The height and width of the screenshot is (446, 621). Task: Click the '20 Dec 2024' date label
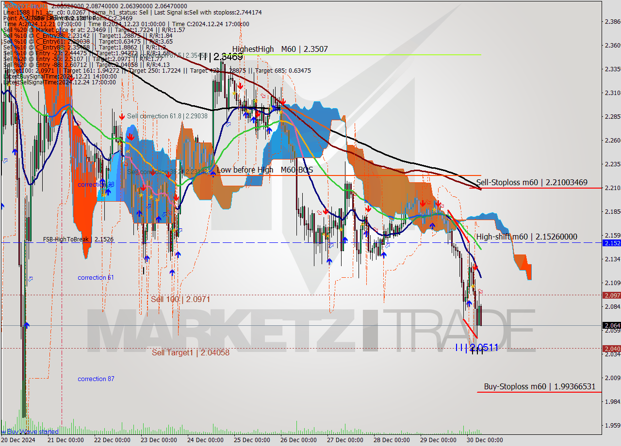click(x=17, y=440)
